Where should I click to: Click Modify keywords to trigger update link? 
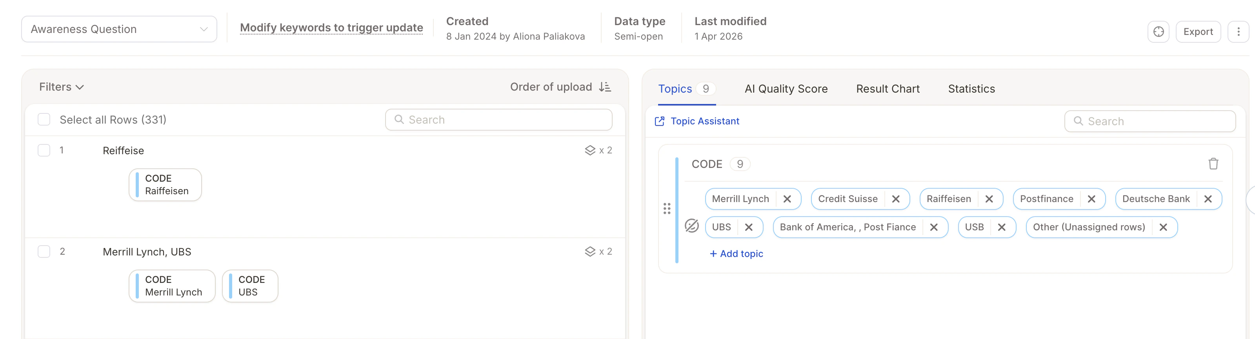pos(331,28)
